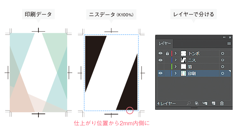Click the locate object magnifier icon
Viewport: 243px width, 134px height.
coord(189,103)
